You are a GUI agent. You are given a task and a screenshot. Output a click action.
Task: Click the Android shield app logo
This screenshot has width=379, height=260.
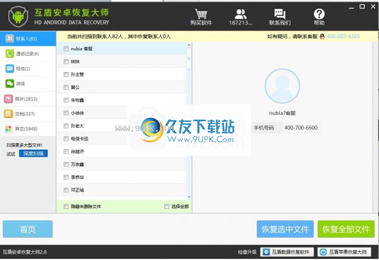18,16
